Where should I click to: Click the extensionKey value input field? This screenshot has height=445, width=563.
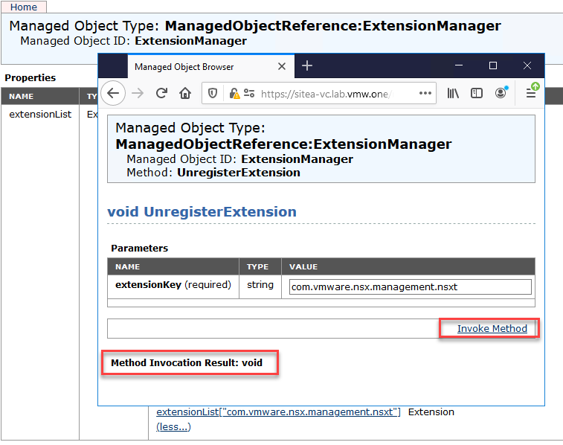click(x=411, y=287)
